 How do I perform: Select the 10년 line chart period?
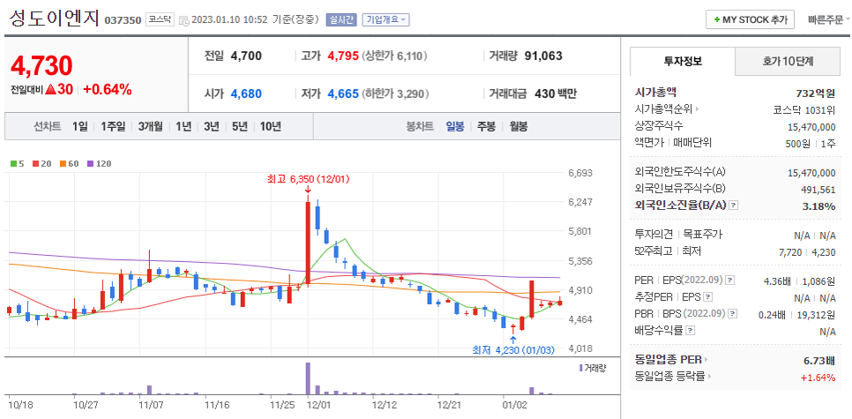(271, 127)
